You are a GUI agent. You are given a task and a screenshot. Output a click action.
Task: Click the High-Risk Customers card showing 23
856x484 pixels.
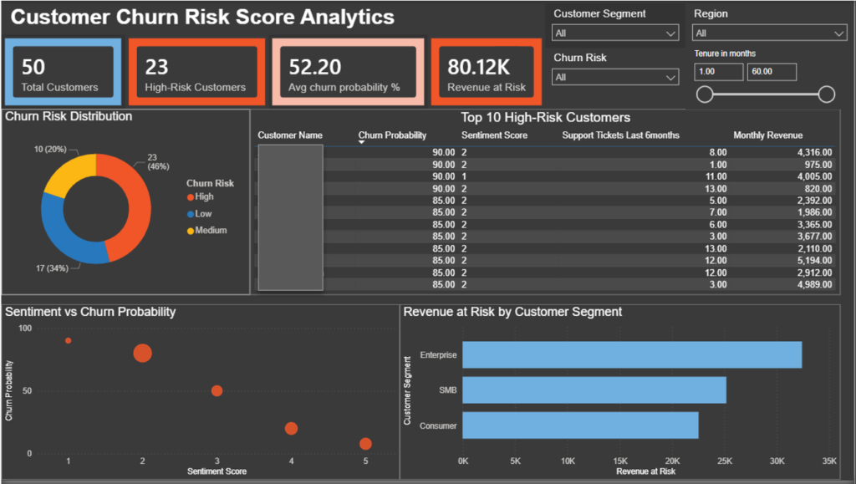click(x=196, y=71)
